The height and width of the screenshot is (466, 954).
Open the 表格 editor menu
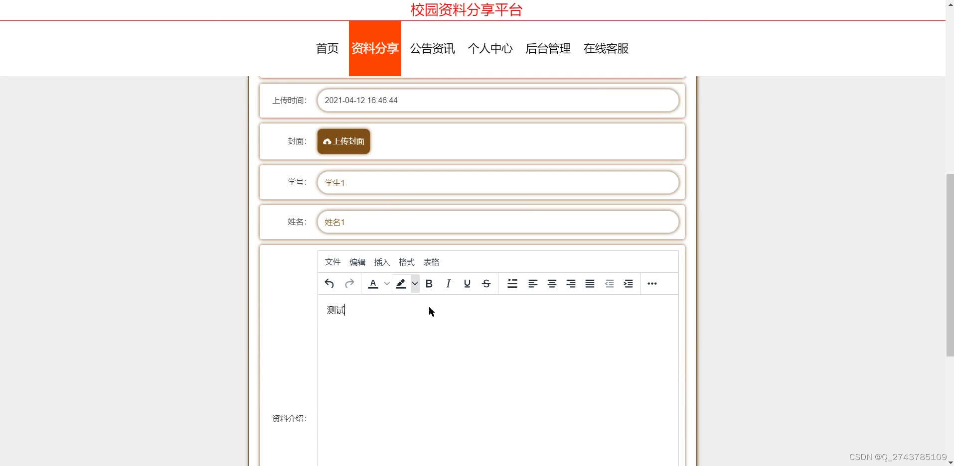coord(431,262)
